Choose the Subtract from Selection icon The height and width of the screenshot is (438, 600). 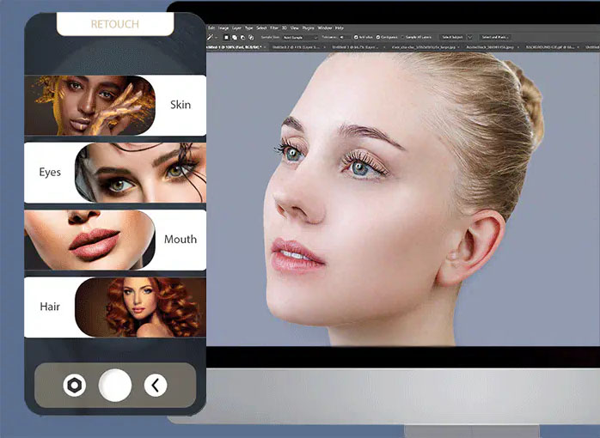(242, 38)
